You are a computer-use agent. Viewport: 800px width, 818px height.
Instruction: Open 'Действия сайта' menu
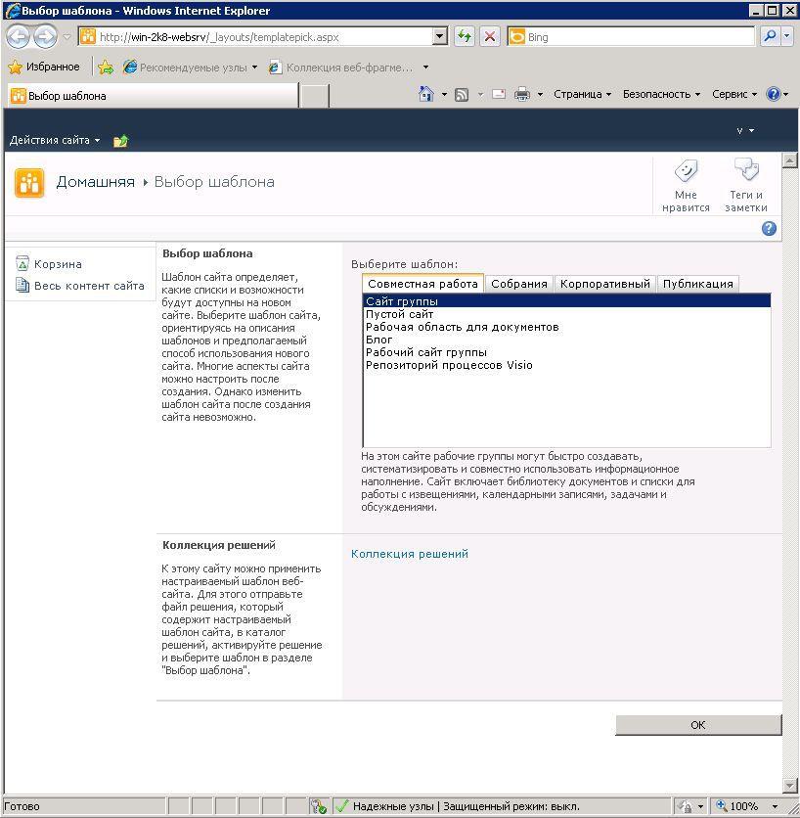tap(54, 140)
